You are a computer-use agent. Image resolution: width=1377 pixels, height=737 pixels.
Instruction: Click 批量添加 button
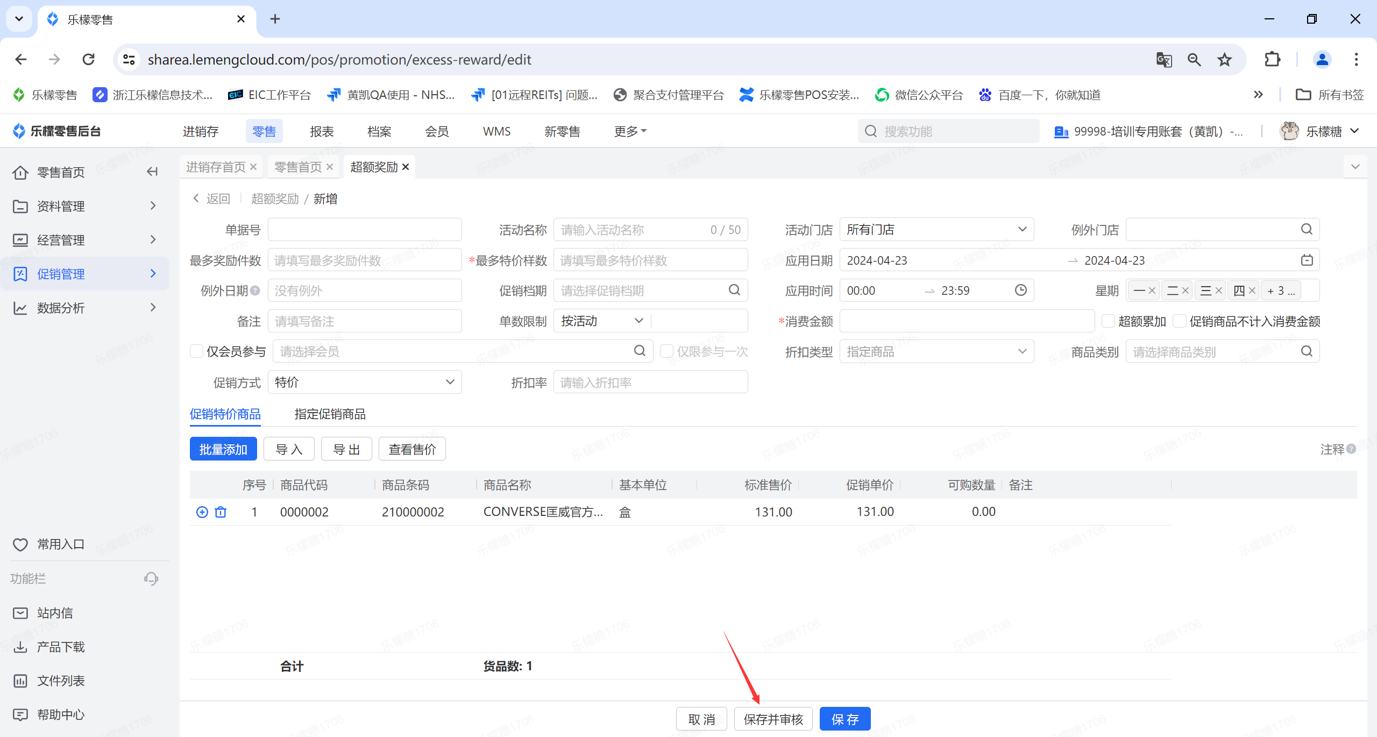pyautogui.click(x=223, y=449)
